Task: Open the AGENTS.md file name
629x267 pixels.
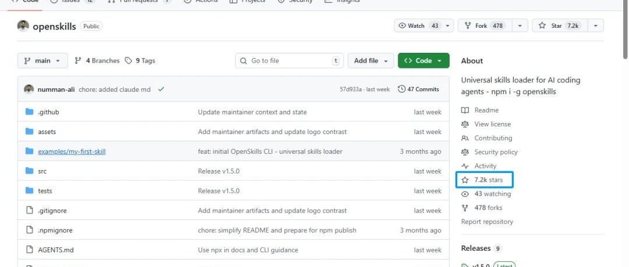Action: [x=56, y=250]
